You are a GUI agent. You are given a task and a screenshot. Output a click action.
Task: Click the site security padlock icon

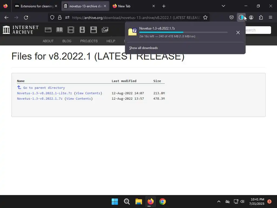click(x=60, y=18)
